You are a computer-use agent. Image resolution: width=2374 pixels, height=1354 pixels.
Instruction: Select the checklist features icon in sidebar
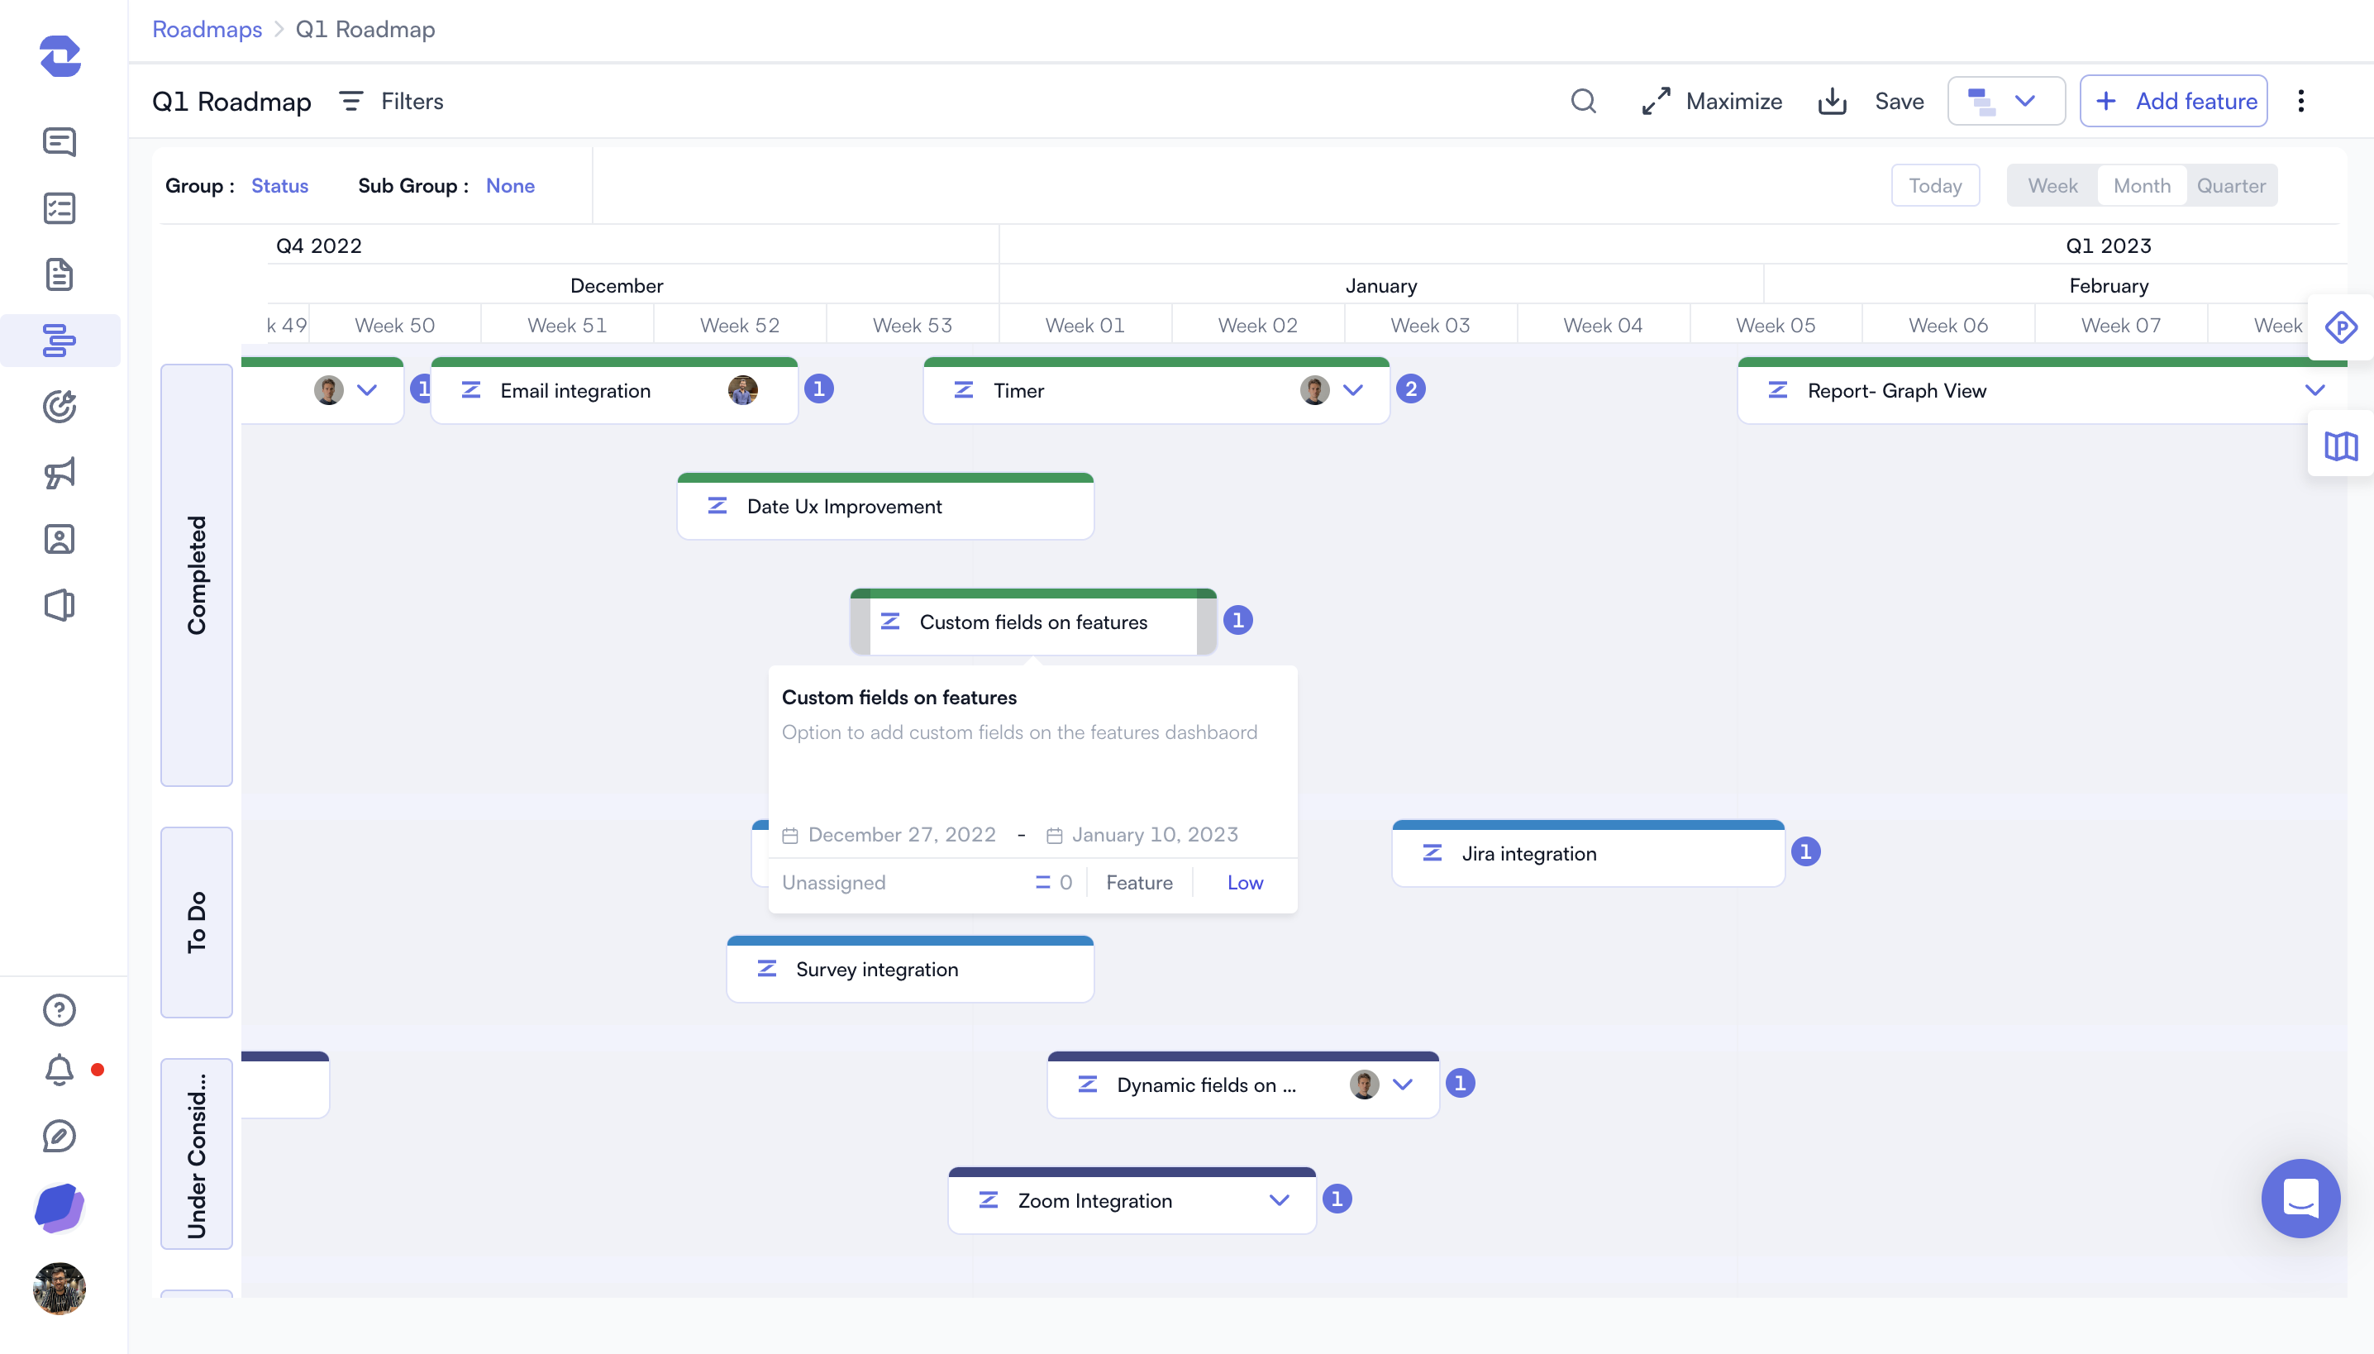(60, 208)
